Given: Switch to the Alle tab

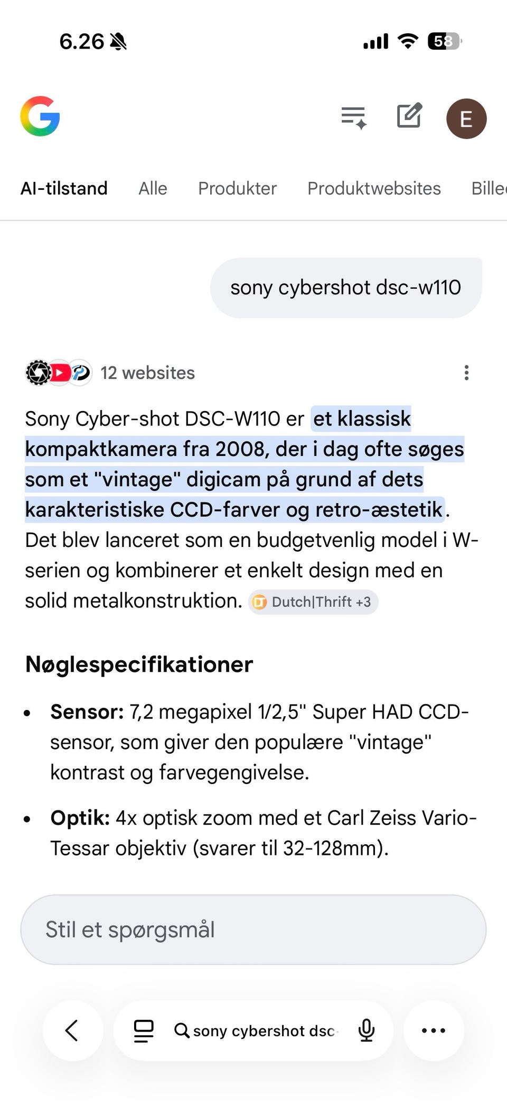Looking at the screenshot, I should point(153,188).
